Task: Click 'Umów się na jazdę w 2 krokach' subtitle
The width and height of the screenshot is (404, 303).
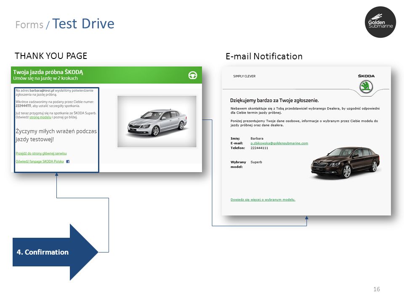Action: pyautogui.click(x=45, y=78)
